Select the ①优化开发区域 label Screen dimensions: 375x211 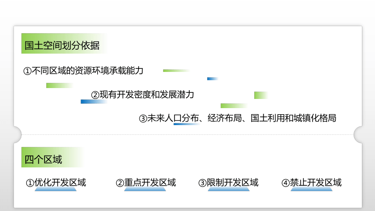tap(56, 183)
